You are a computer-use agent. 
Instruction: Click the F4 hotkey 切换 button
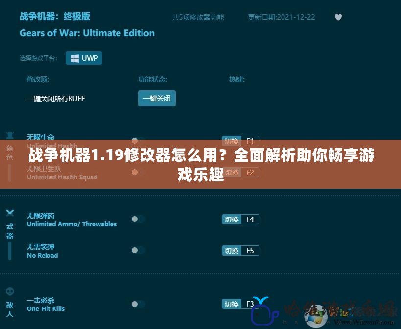click(x=232, y=219)
